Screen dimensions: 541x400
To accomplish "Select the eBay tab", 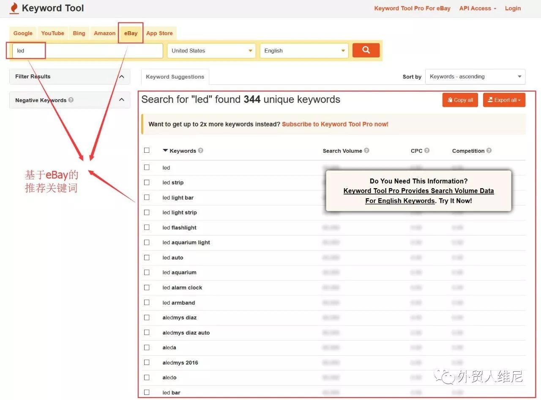I will pyautogui.click(x=131, y=33).
